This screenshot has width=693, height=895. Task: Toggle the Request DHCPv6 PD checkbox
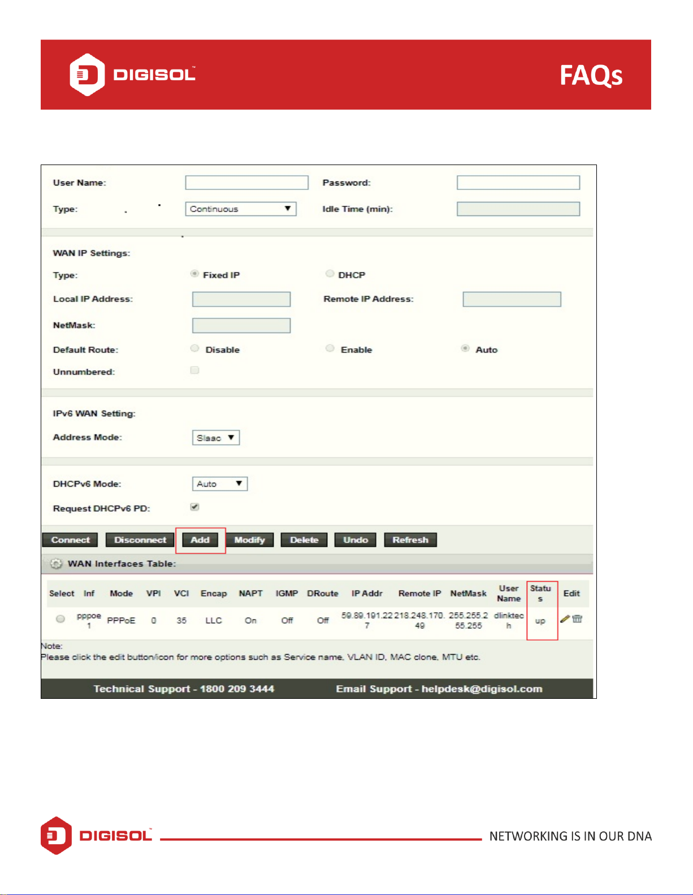[x=195, y=507]
